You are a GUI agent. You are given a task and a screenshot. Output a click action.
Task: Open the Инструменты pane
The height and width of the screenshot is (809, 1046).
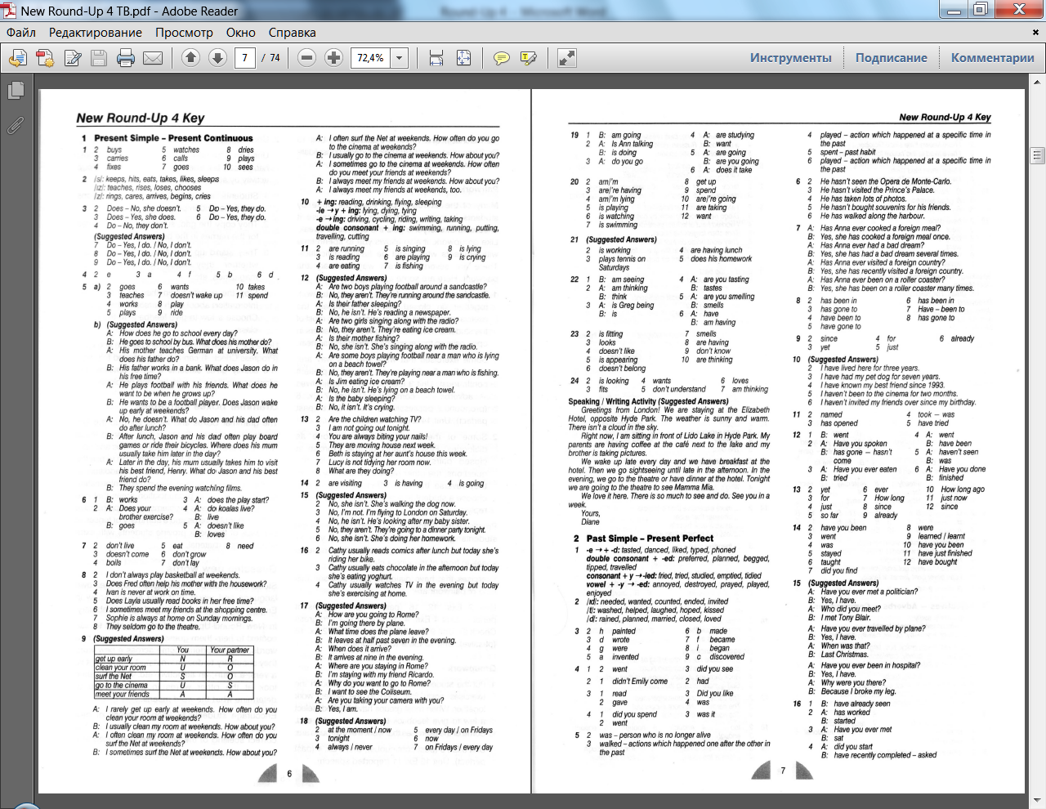(790, 58)
